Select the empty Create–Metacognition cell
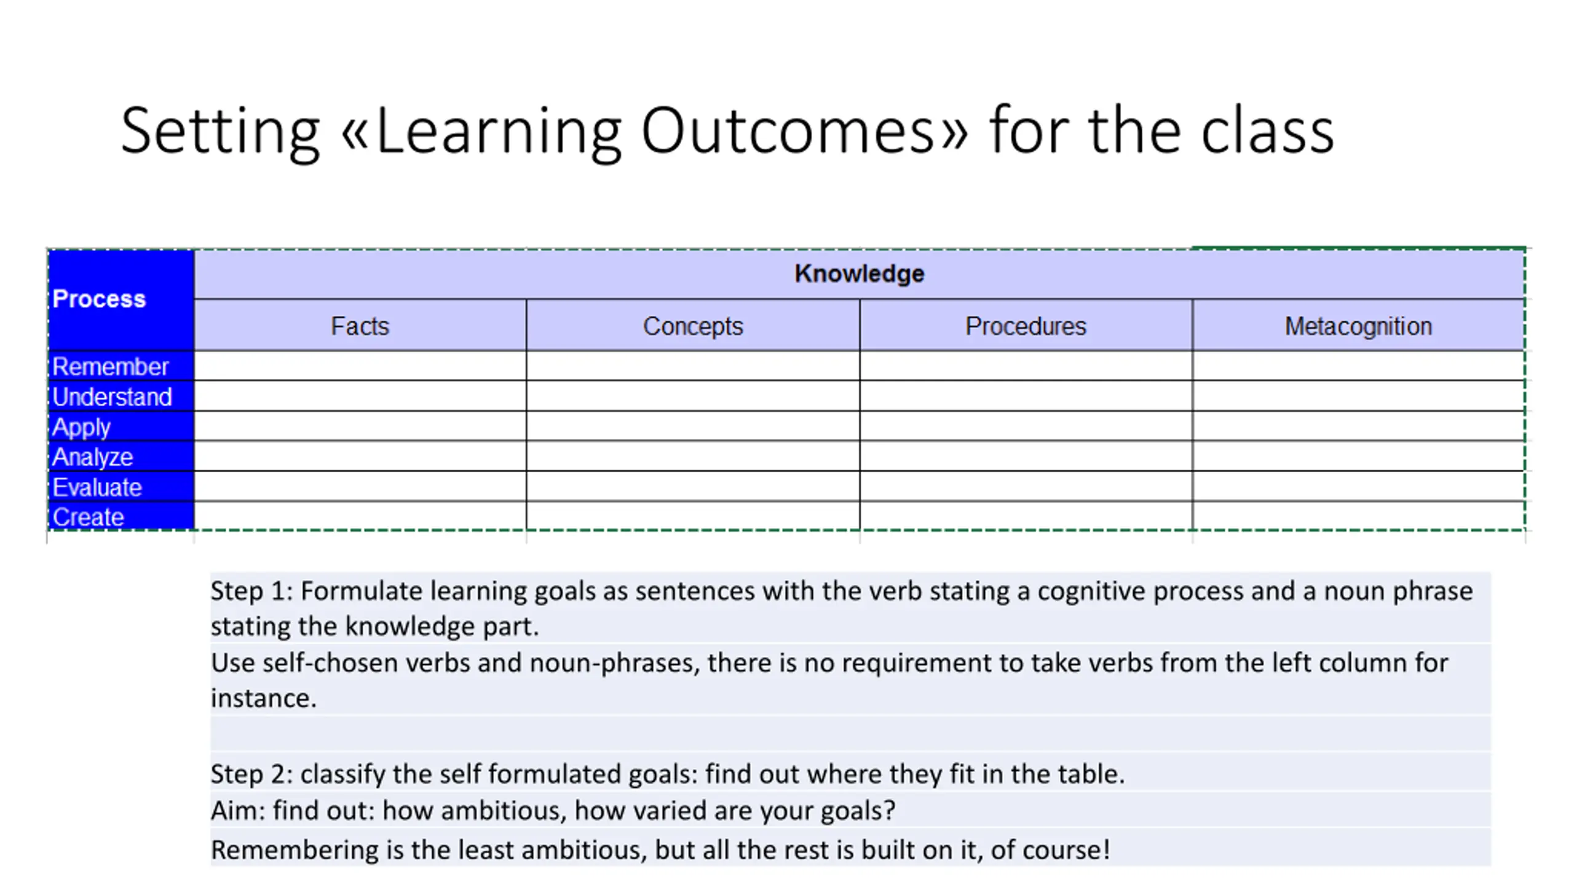The image size is (1574, 885). point(1358,516)
